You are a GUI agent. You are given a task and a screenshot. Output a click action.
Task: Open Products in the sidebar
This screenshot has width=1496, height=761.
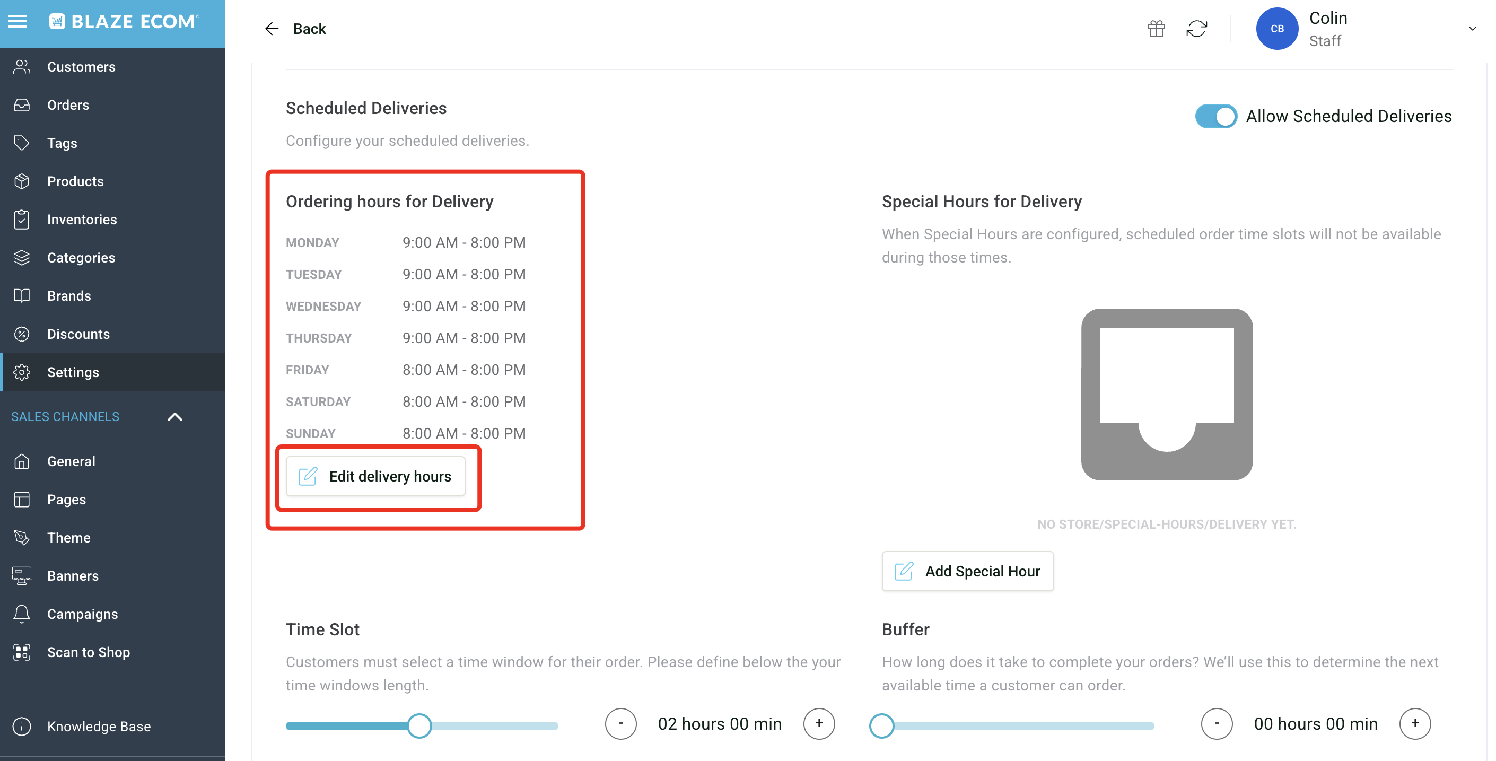(x=75, y=181)
